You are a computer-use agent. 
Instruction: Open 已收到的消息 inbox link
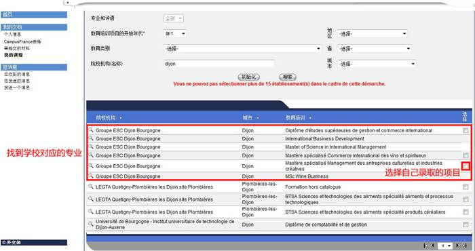click(x=17, y=74)
